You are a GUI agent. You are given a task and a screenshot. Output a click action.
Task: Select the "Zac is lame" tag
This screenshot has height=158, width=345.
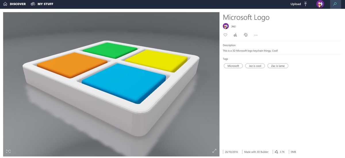[278, 66]
